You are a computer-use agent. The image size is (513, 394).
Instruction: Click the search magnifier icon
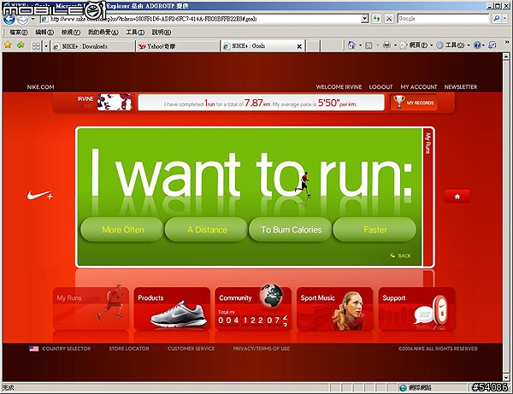click(x=496, y=19)
